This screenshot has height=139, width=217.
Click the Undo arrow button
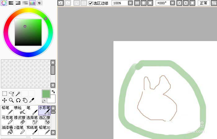(x=61, y=3)
